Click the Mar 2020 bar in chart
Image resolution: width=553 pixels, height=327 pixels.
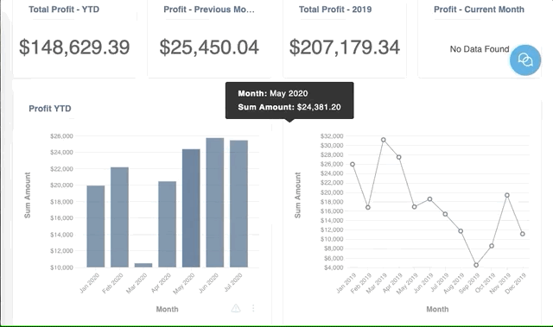(143, 265)
